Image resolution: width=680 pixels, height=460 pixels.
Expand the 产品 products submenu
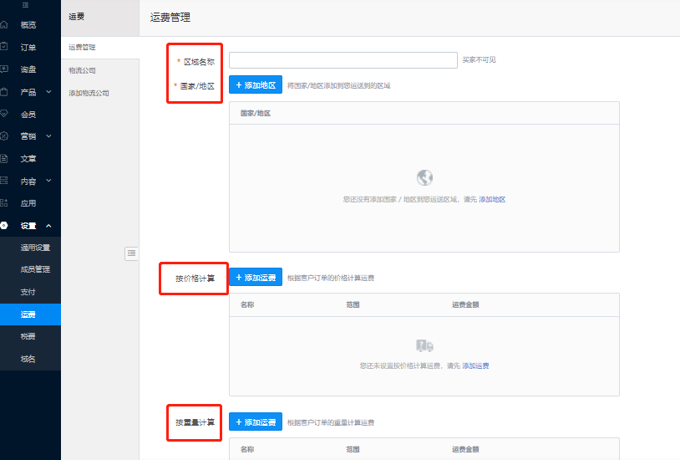pos(48,92)
